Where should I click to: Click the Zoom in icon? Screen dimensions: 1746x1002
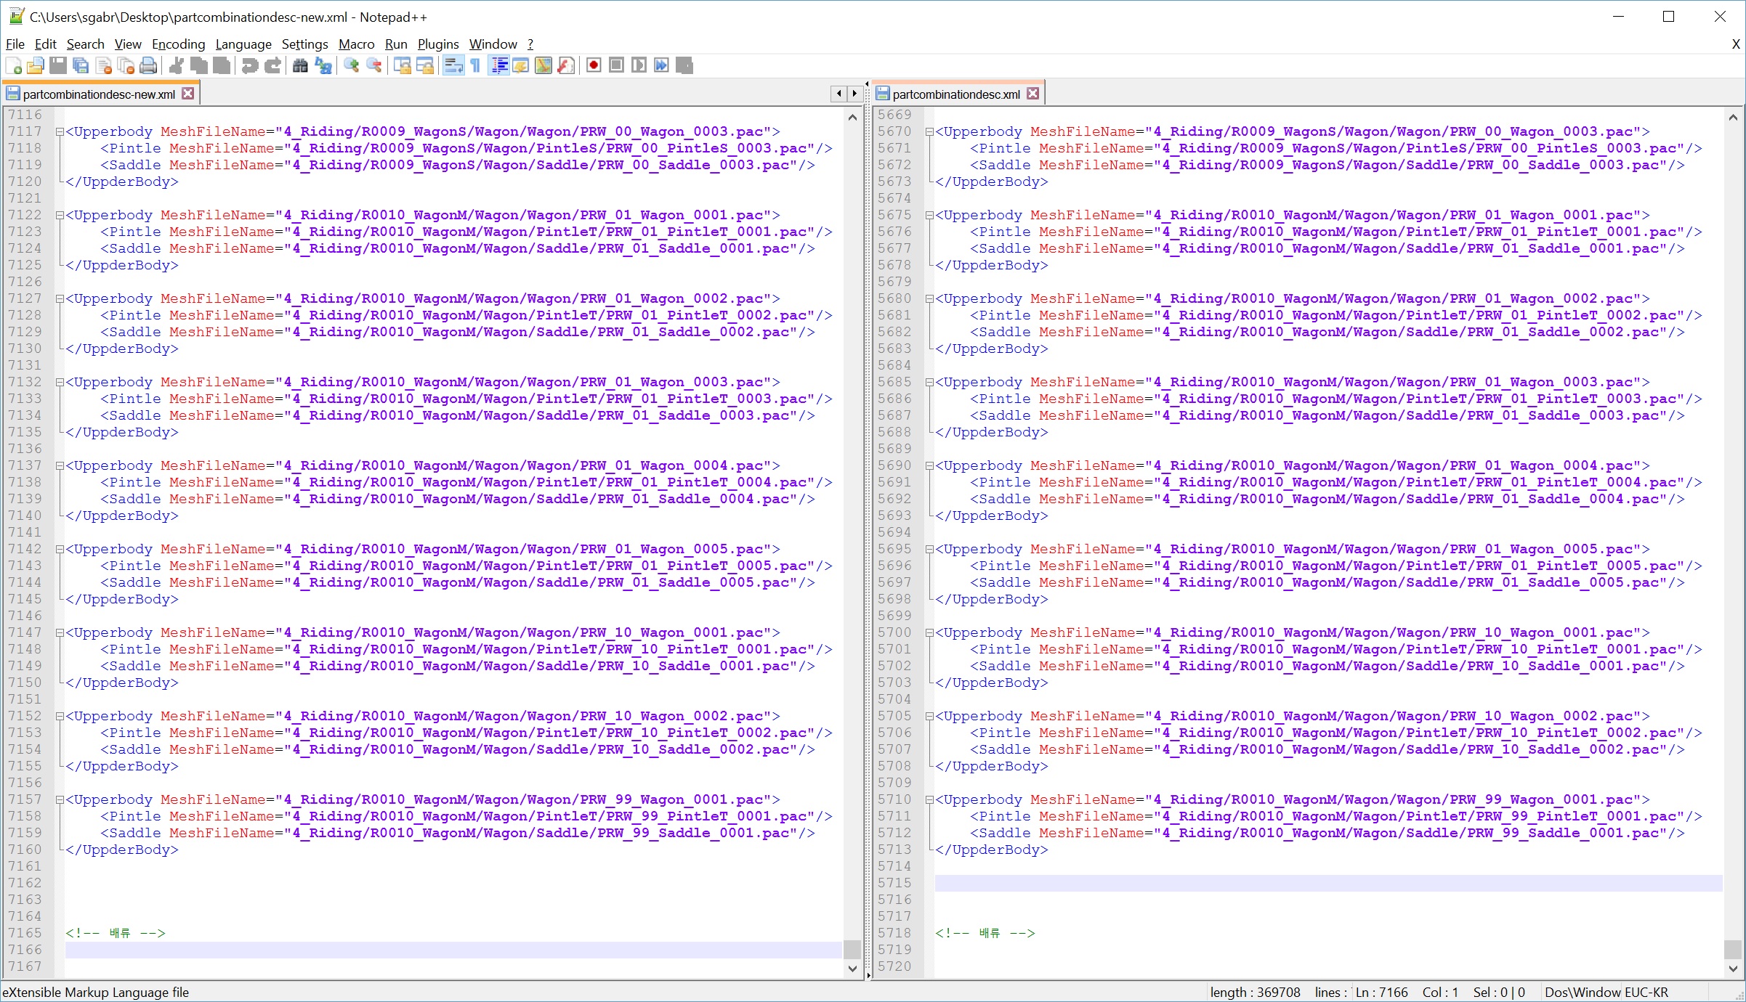coord(352,66)
